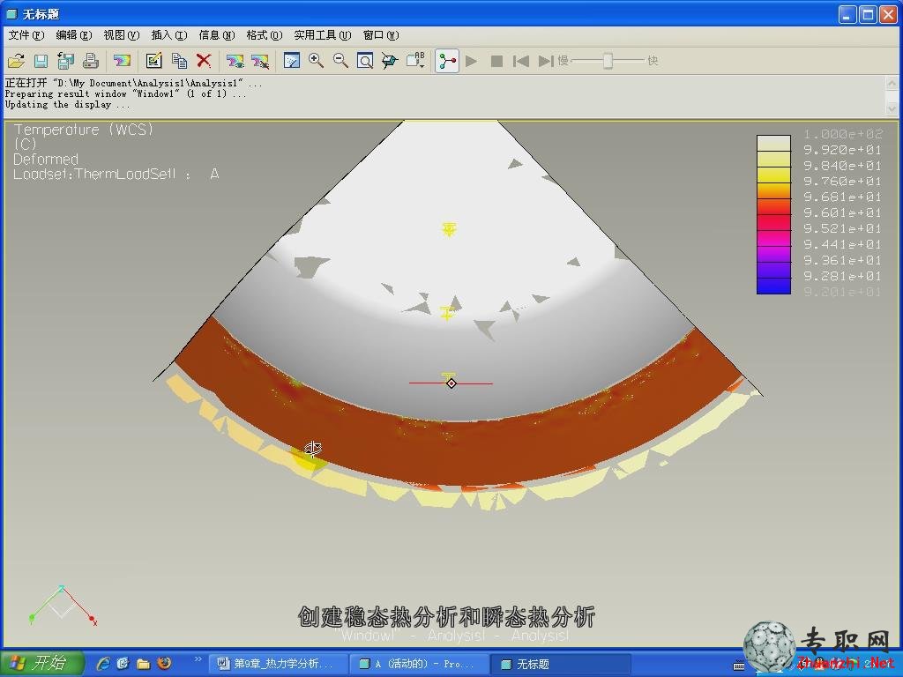Open the 窗口 (Window) menu
This screenshot has width=903, height=677.
381,35
